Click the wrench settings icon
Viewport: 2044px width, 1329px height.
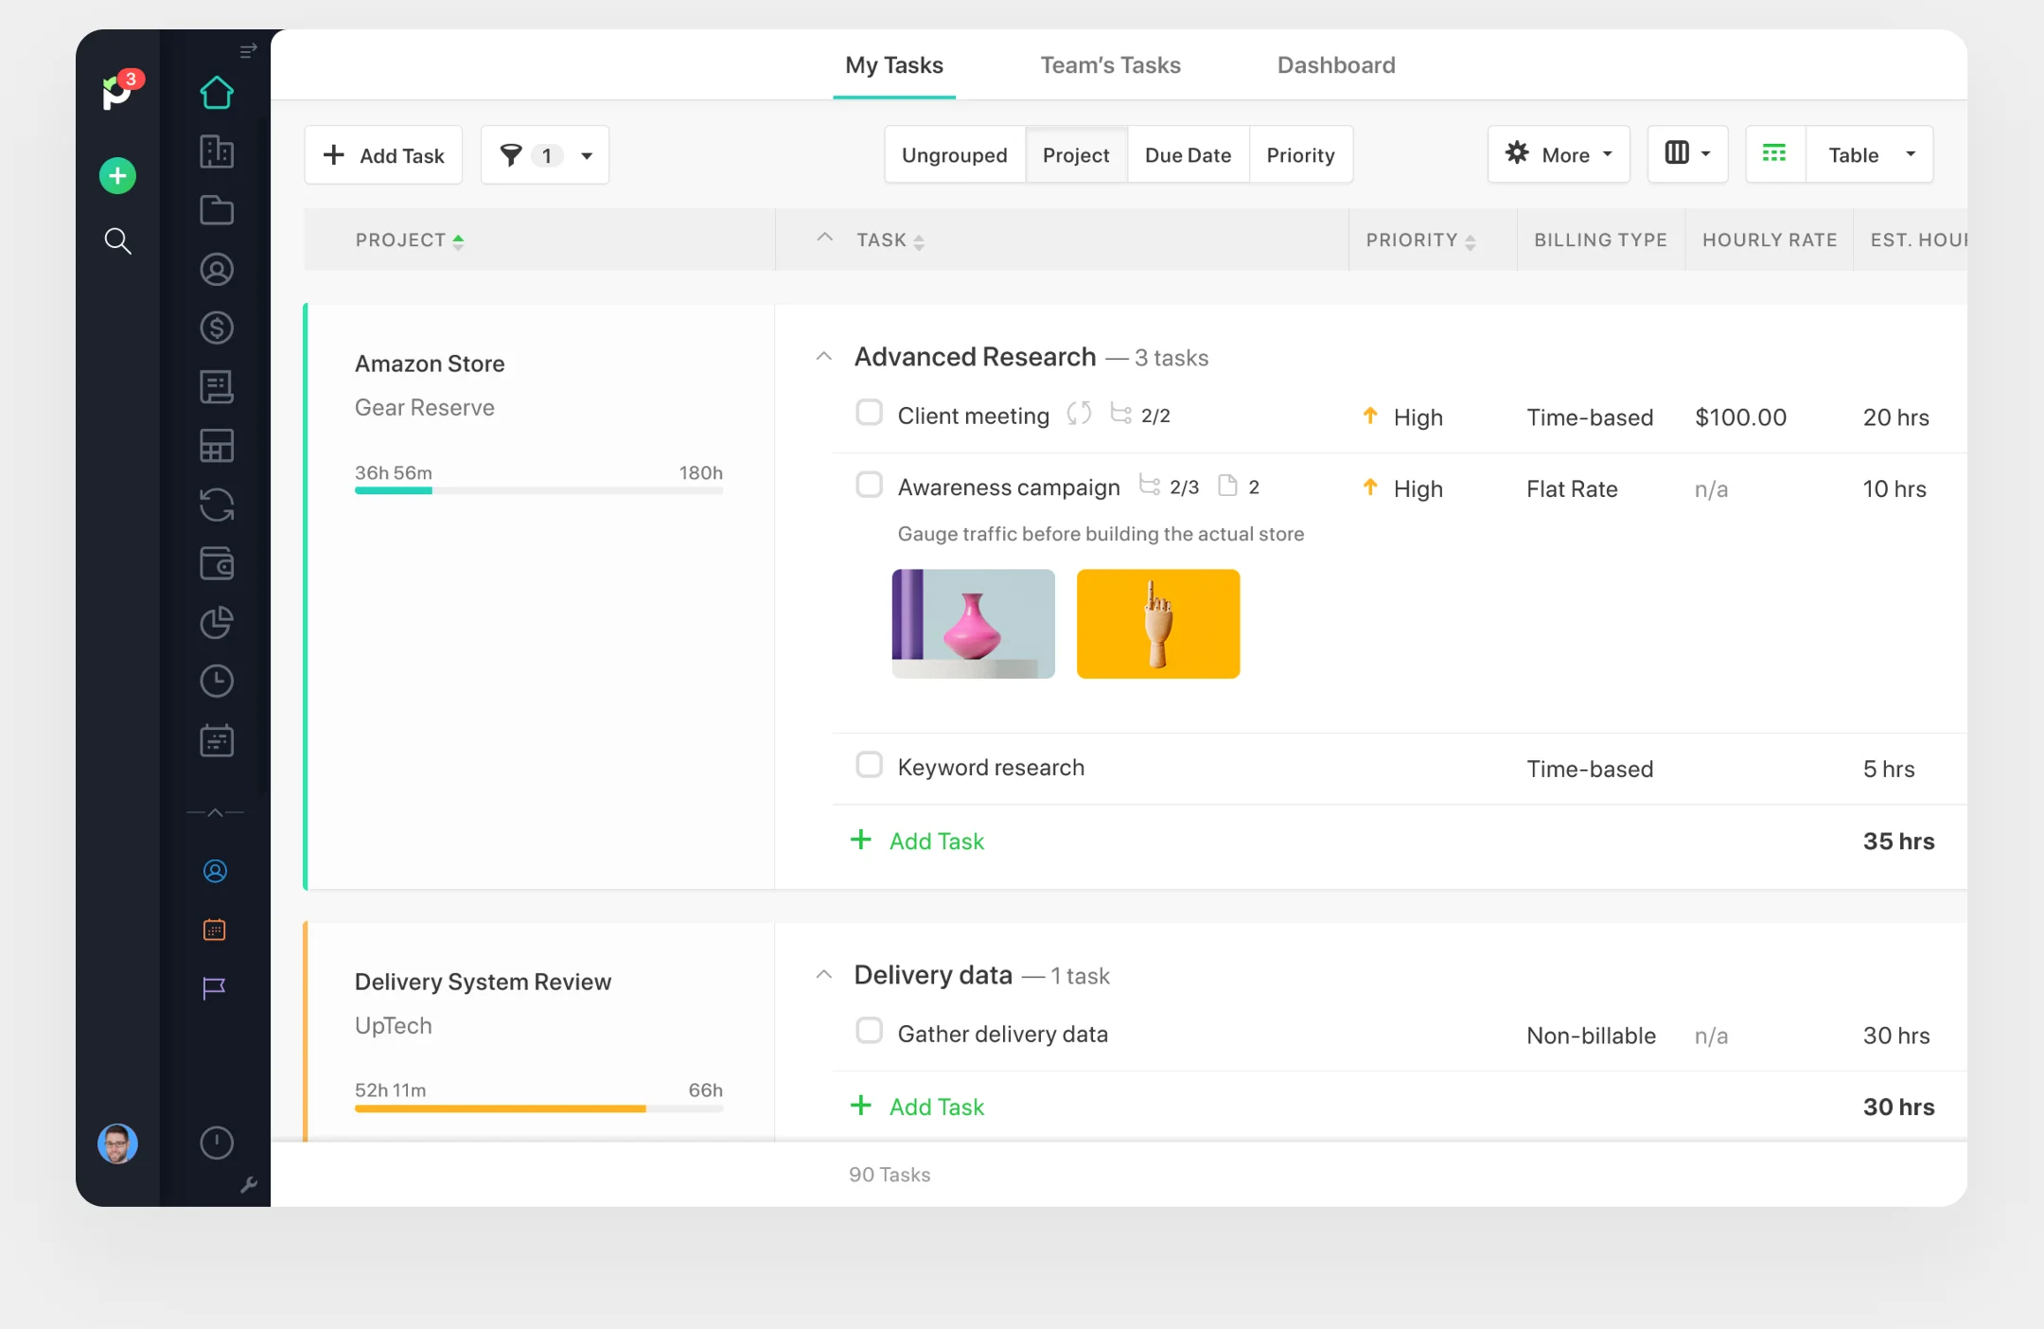(x=249, y=1185)
